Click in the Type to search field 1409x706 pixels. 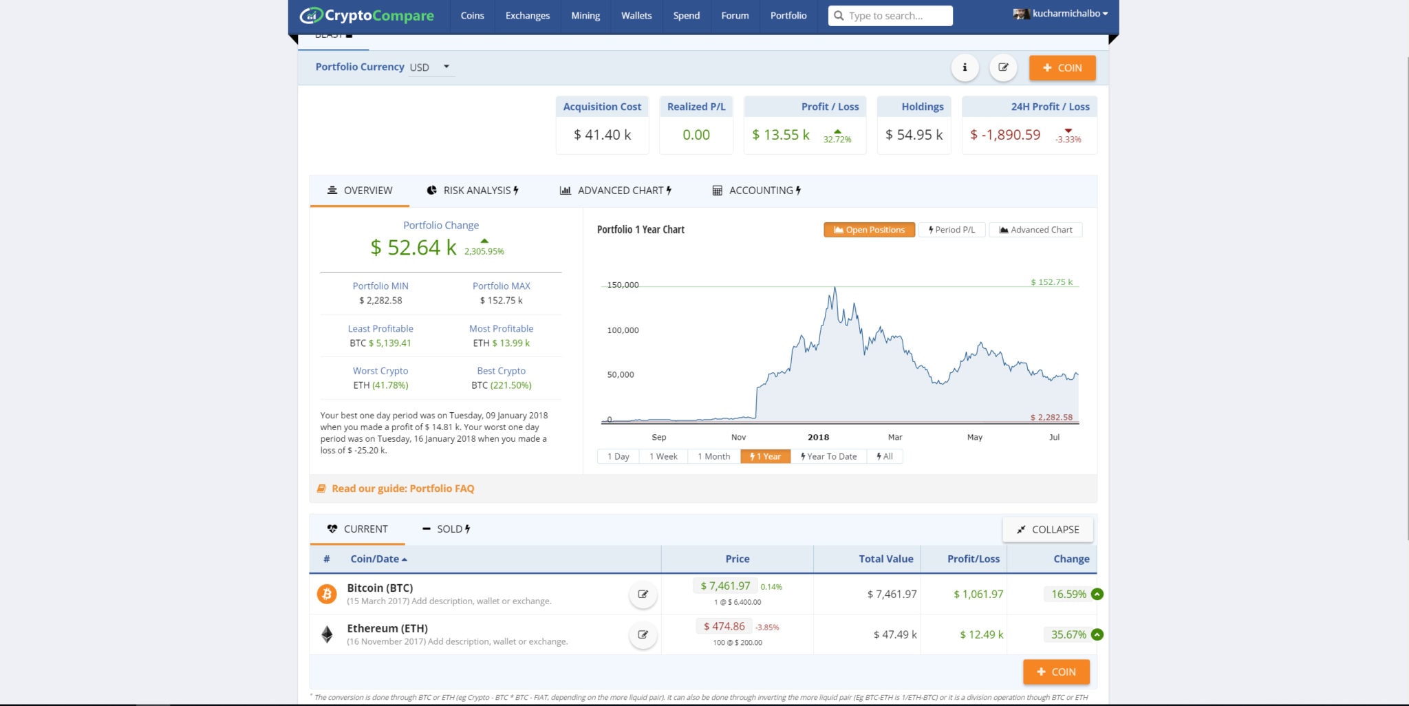click(x=890, y=16)
